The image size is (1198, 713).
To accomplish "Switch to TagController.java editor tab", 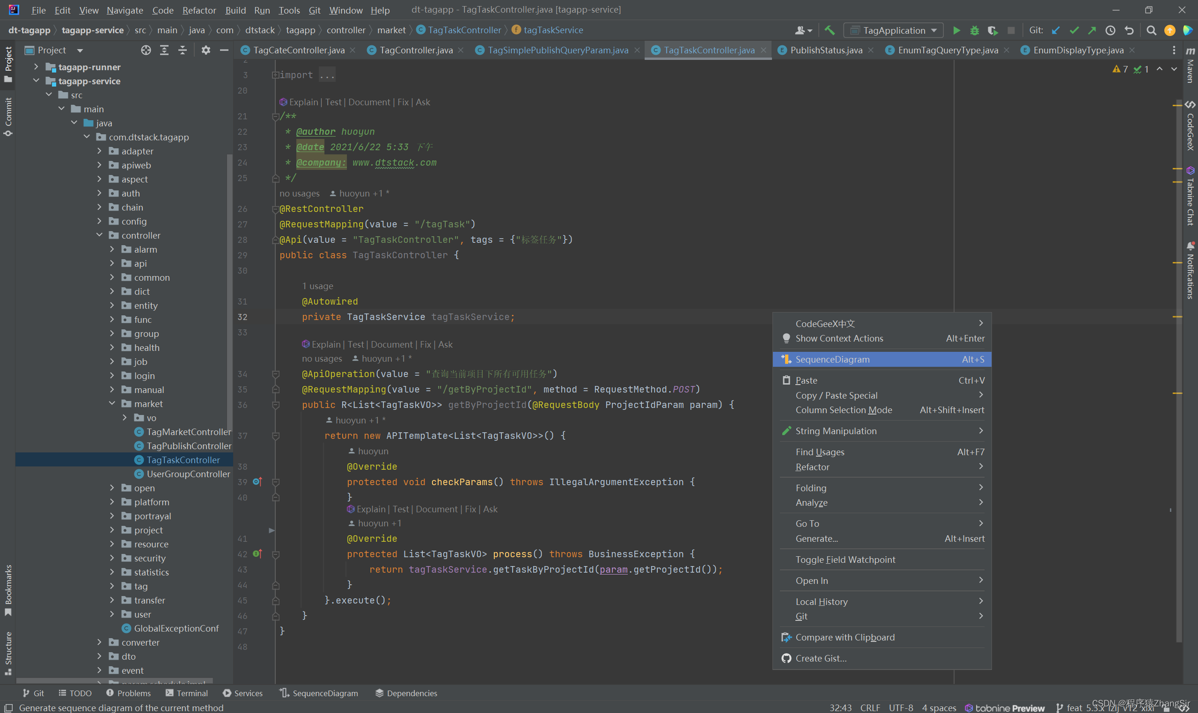I will (x=416, y=50).
